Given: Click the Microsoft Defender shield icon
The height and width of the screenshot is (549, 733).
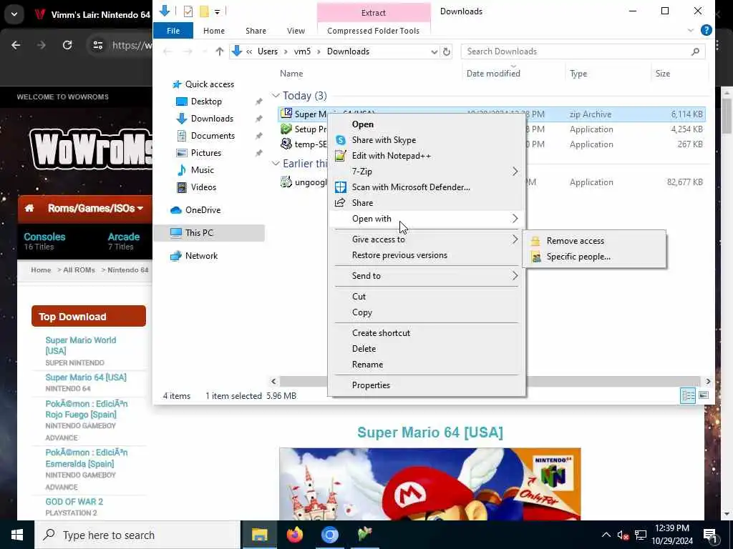Looking at the screenshot, I should [x=341, y=187].
